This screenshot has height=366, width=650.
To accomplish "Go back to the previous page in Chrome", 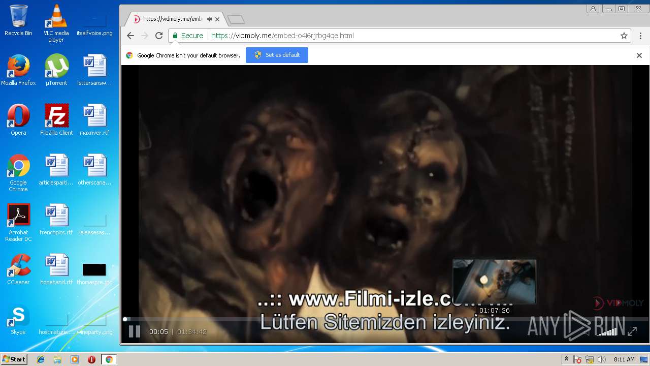I will 131,36.
